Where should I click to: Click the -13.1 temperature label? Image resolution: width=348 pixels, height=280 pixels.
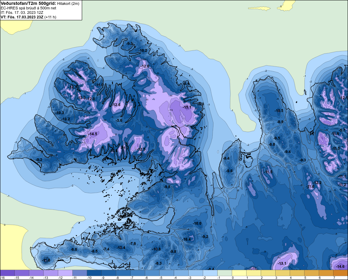coord(282,263)
